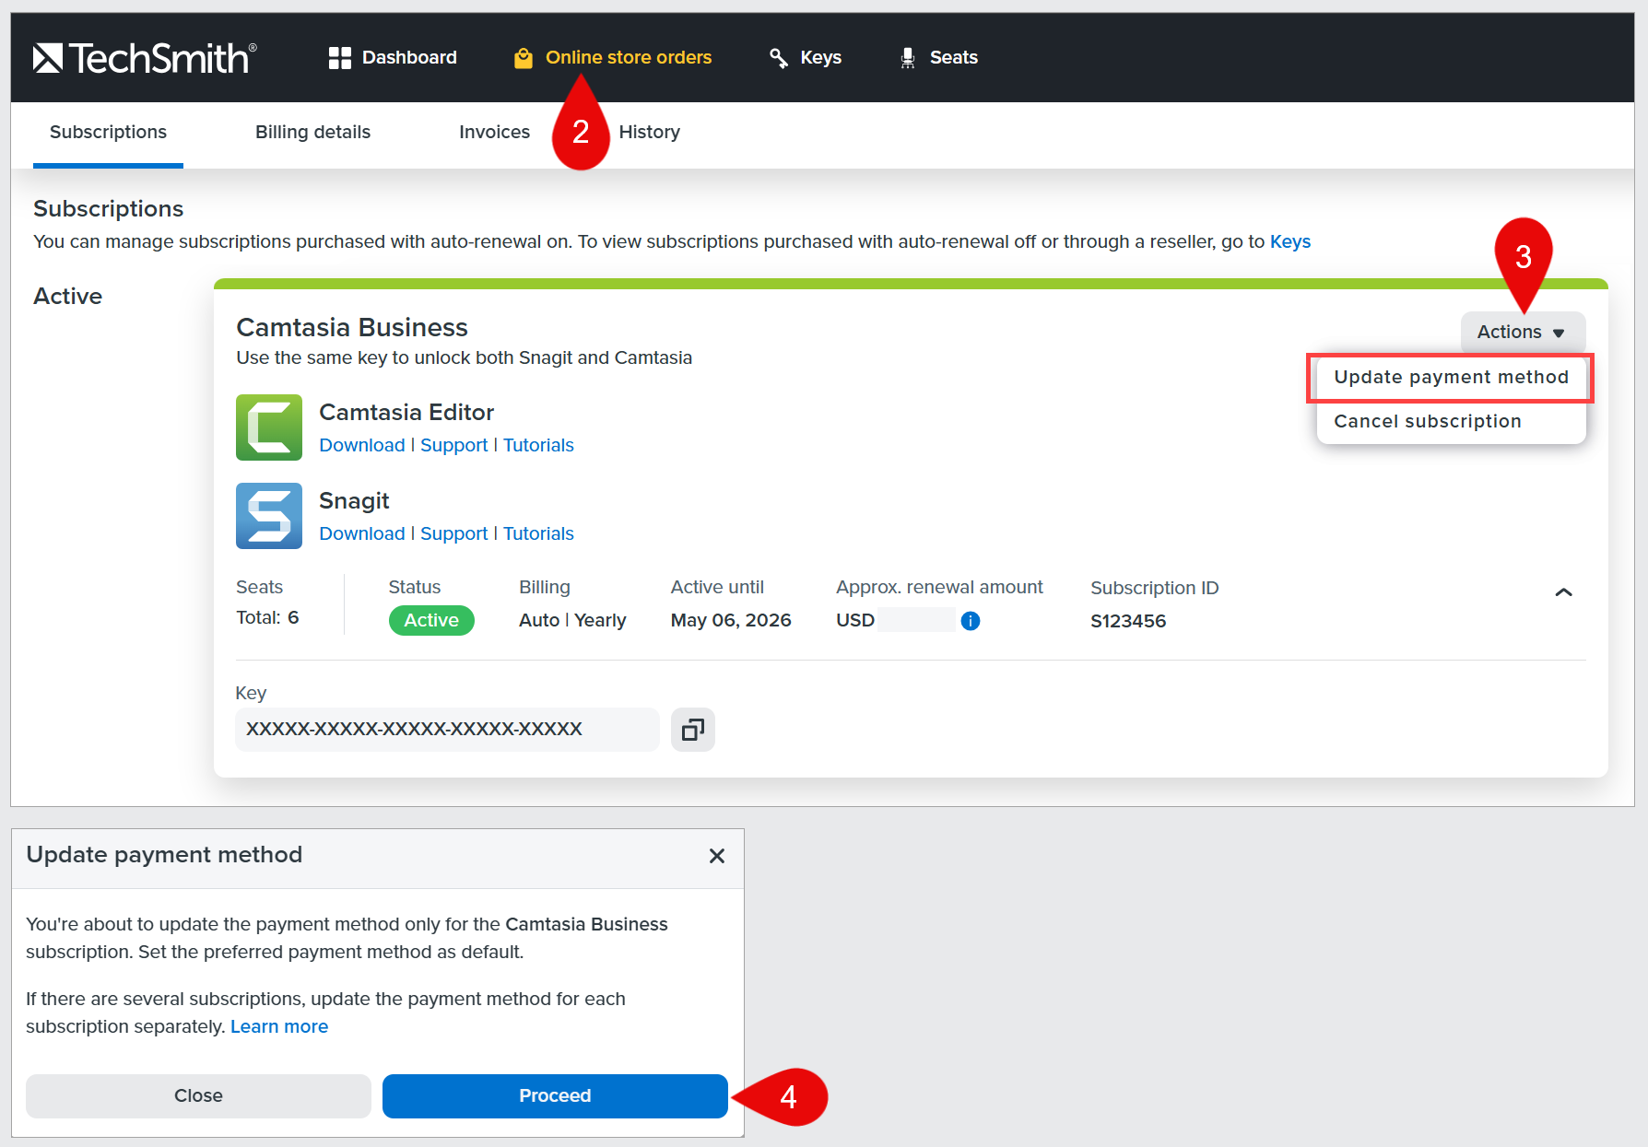The height and width of the screenshot is (1147, 1648).
Task: Open the Actions dropdown
Action: coord(1523,333)
